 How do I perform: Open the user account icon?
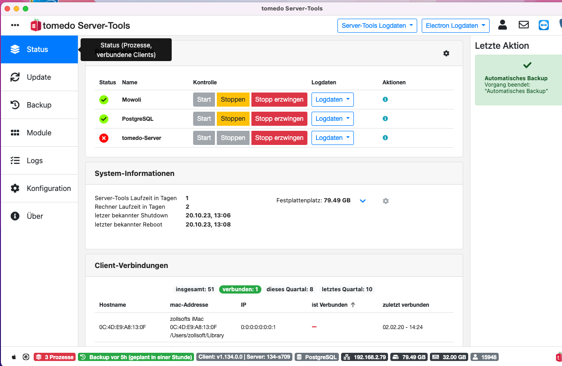pyautogui.click(x=502, y=25)
